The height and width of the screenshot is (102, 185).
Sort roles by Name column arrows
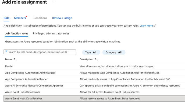pyautogui.click(x=15, y=59)
